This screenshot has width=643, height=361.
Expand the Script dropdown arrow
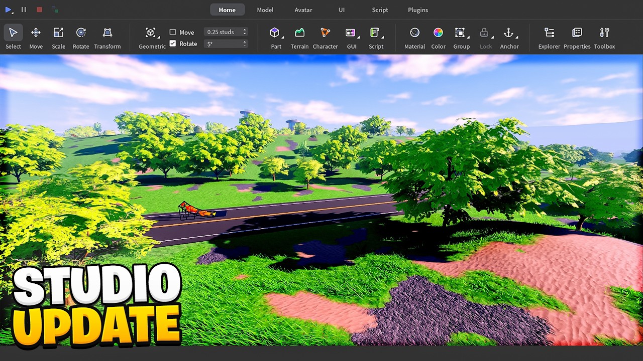383,37
